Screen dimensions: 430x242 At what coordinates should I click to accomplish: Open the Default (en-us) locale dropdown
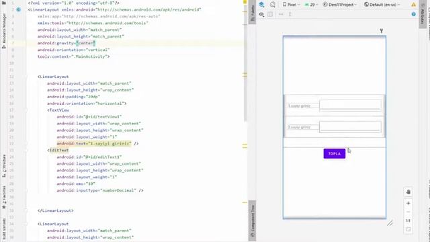pos(382,5)
